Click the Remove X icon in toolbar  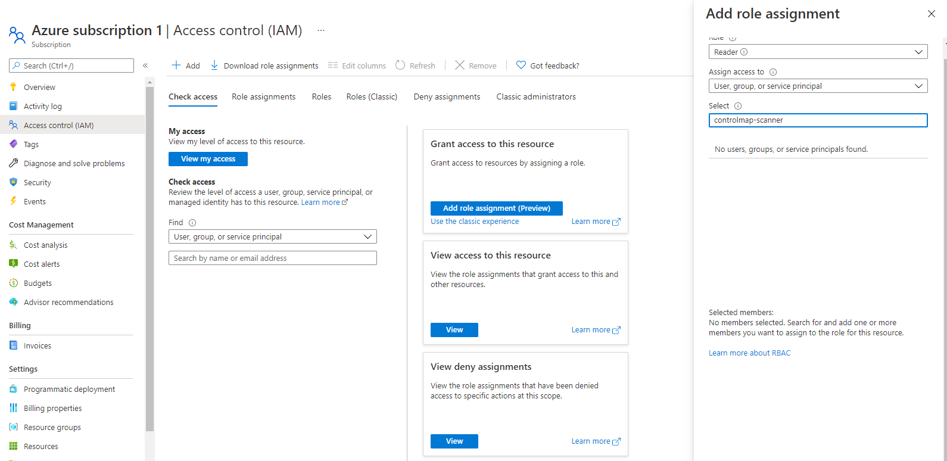click(460, 65)
